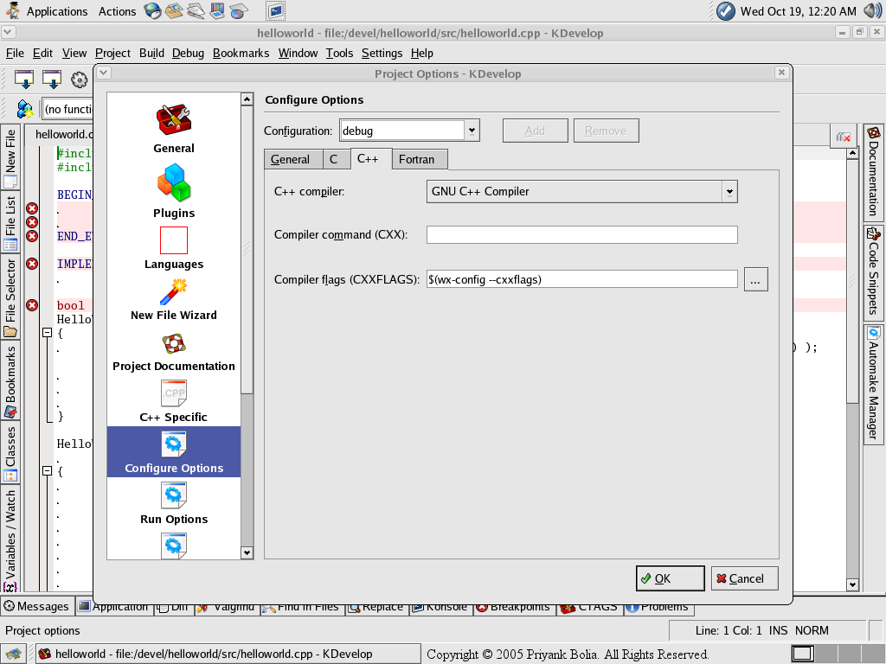Open the Build menu
The width and height of the screenshot is (886, 664).
click(151, 53)
